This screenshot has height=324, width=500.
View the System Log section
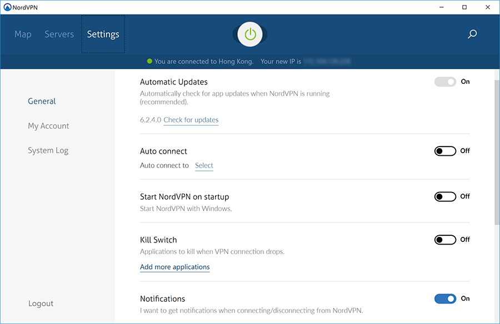(x=48, y=150)
